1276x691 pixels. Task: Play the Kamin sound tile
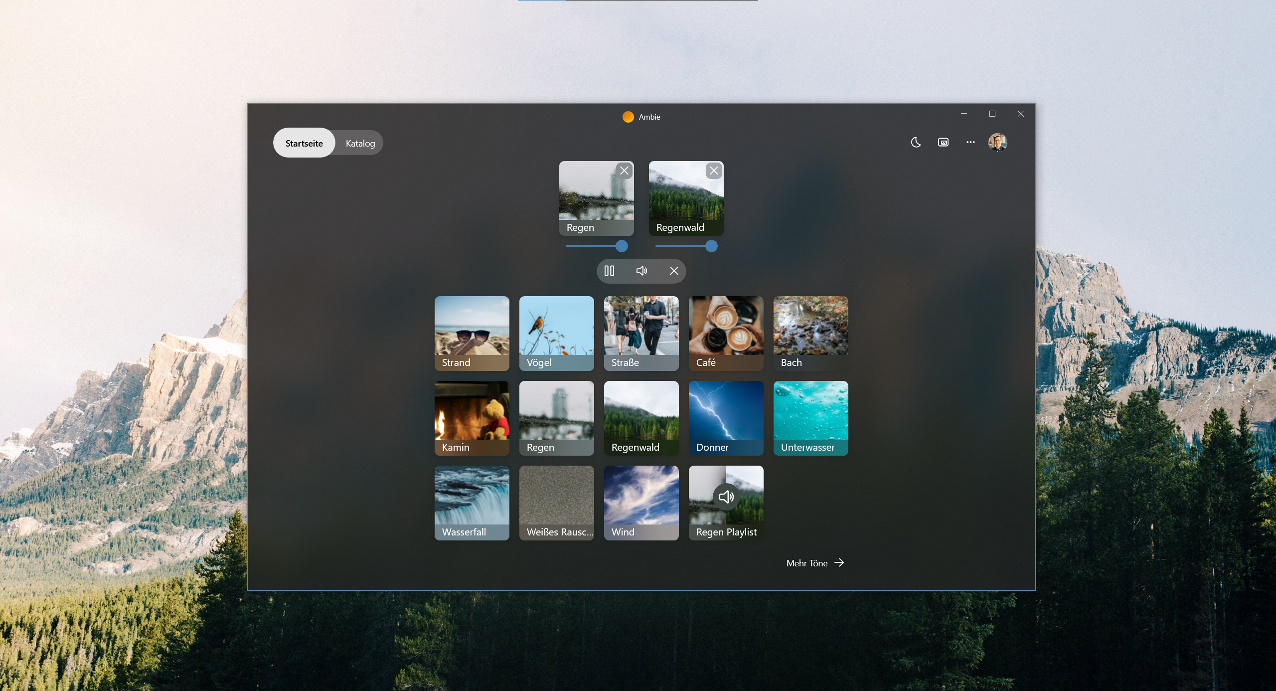tap(472, 418)
